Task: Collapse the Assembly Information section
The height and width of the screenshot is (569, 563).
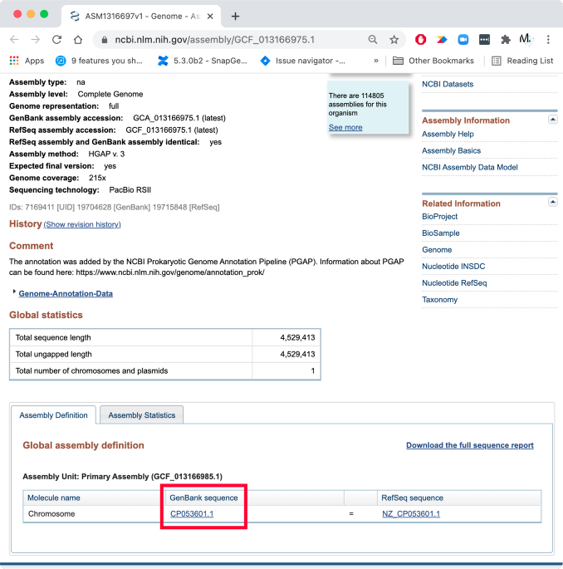Action: coord(553,120)
